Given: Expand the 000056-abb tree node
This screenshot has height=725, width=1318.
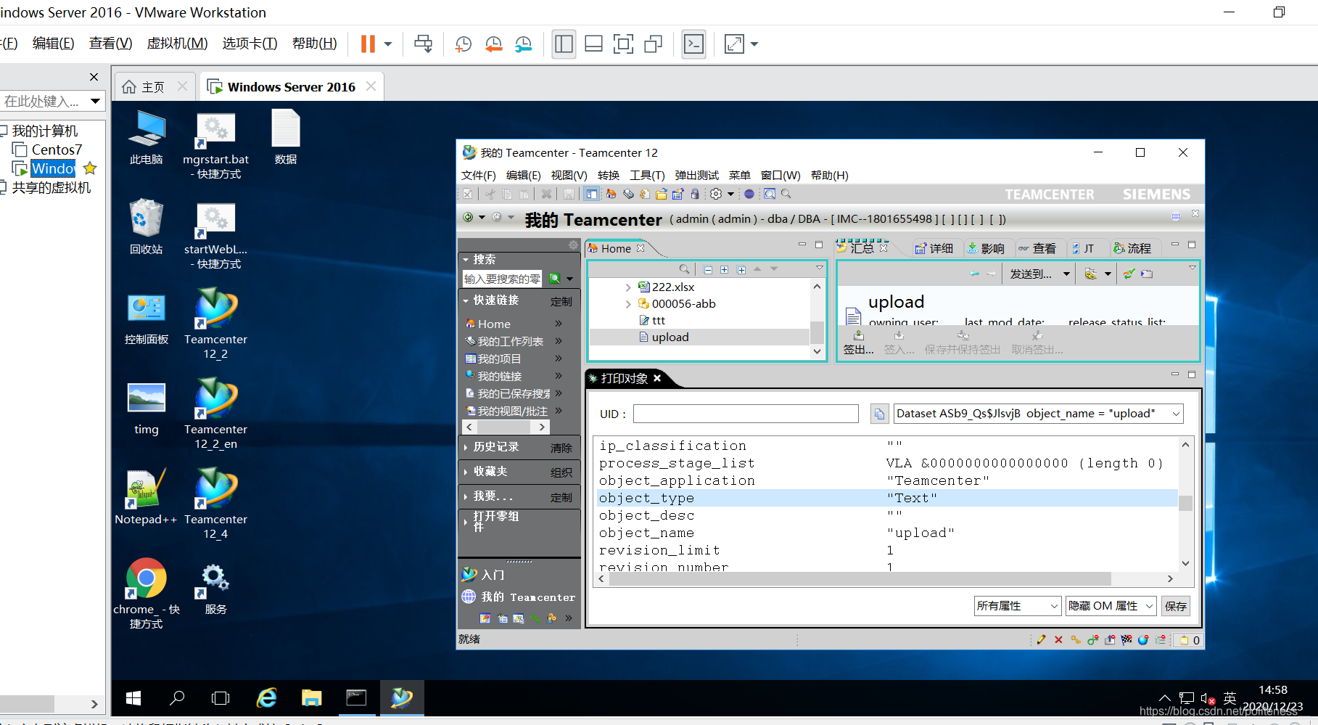Looking at the screenshot, I should click(628, 304).
